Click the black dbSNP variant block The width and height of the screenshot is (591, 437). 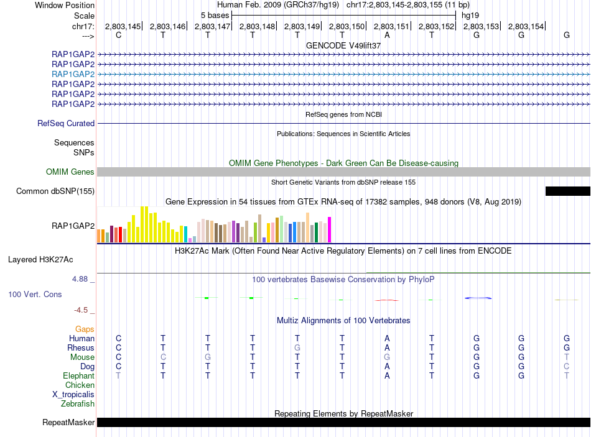coord(567,191)
